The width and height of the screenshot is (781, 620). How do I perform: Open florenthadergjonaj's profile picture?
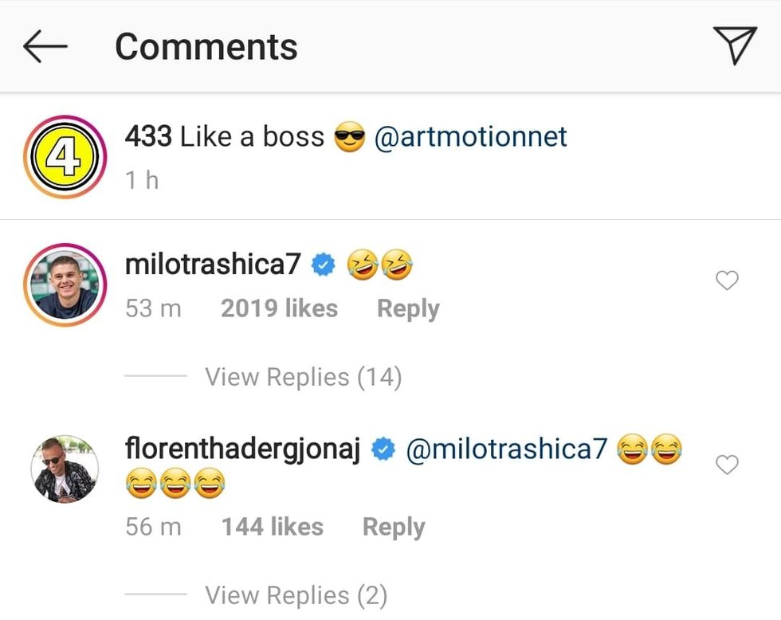pos(65,469)
